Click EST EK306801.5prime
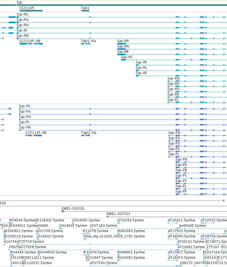Screen dimensions: 227x267 point(18,231)
